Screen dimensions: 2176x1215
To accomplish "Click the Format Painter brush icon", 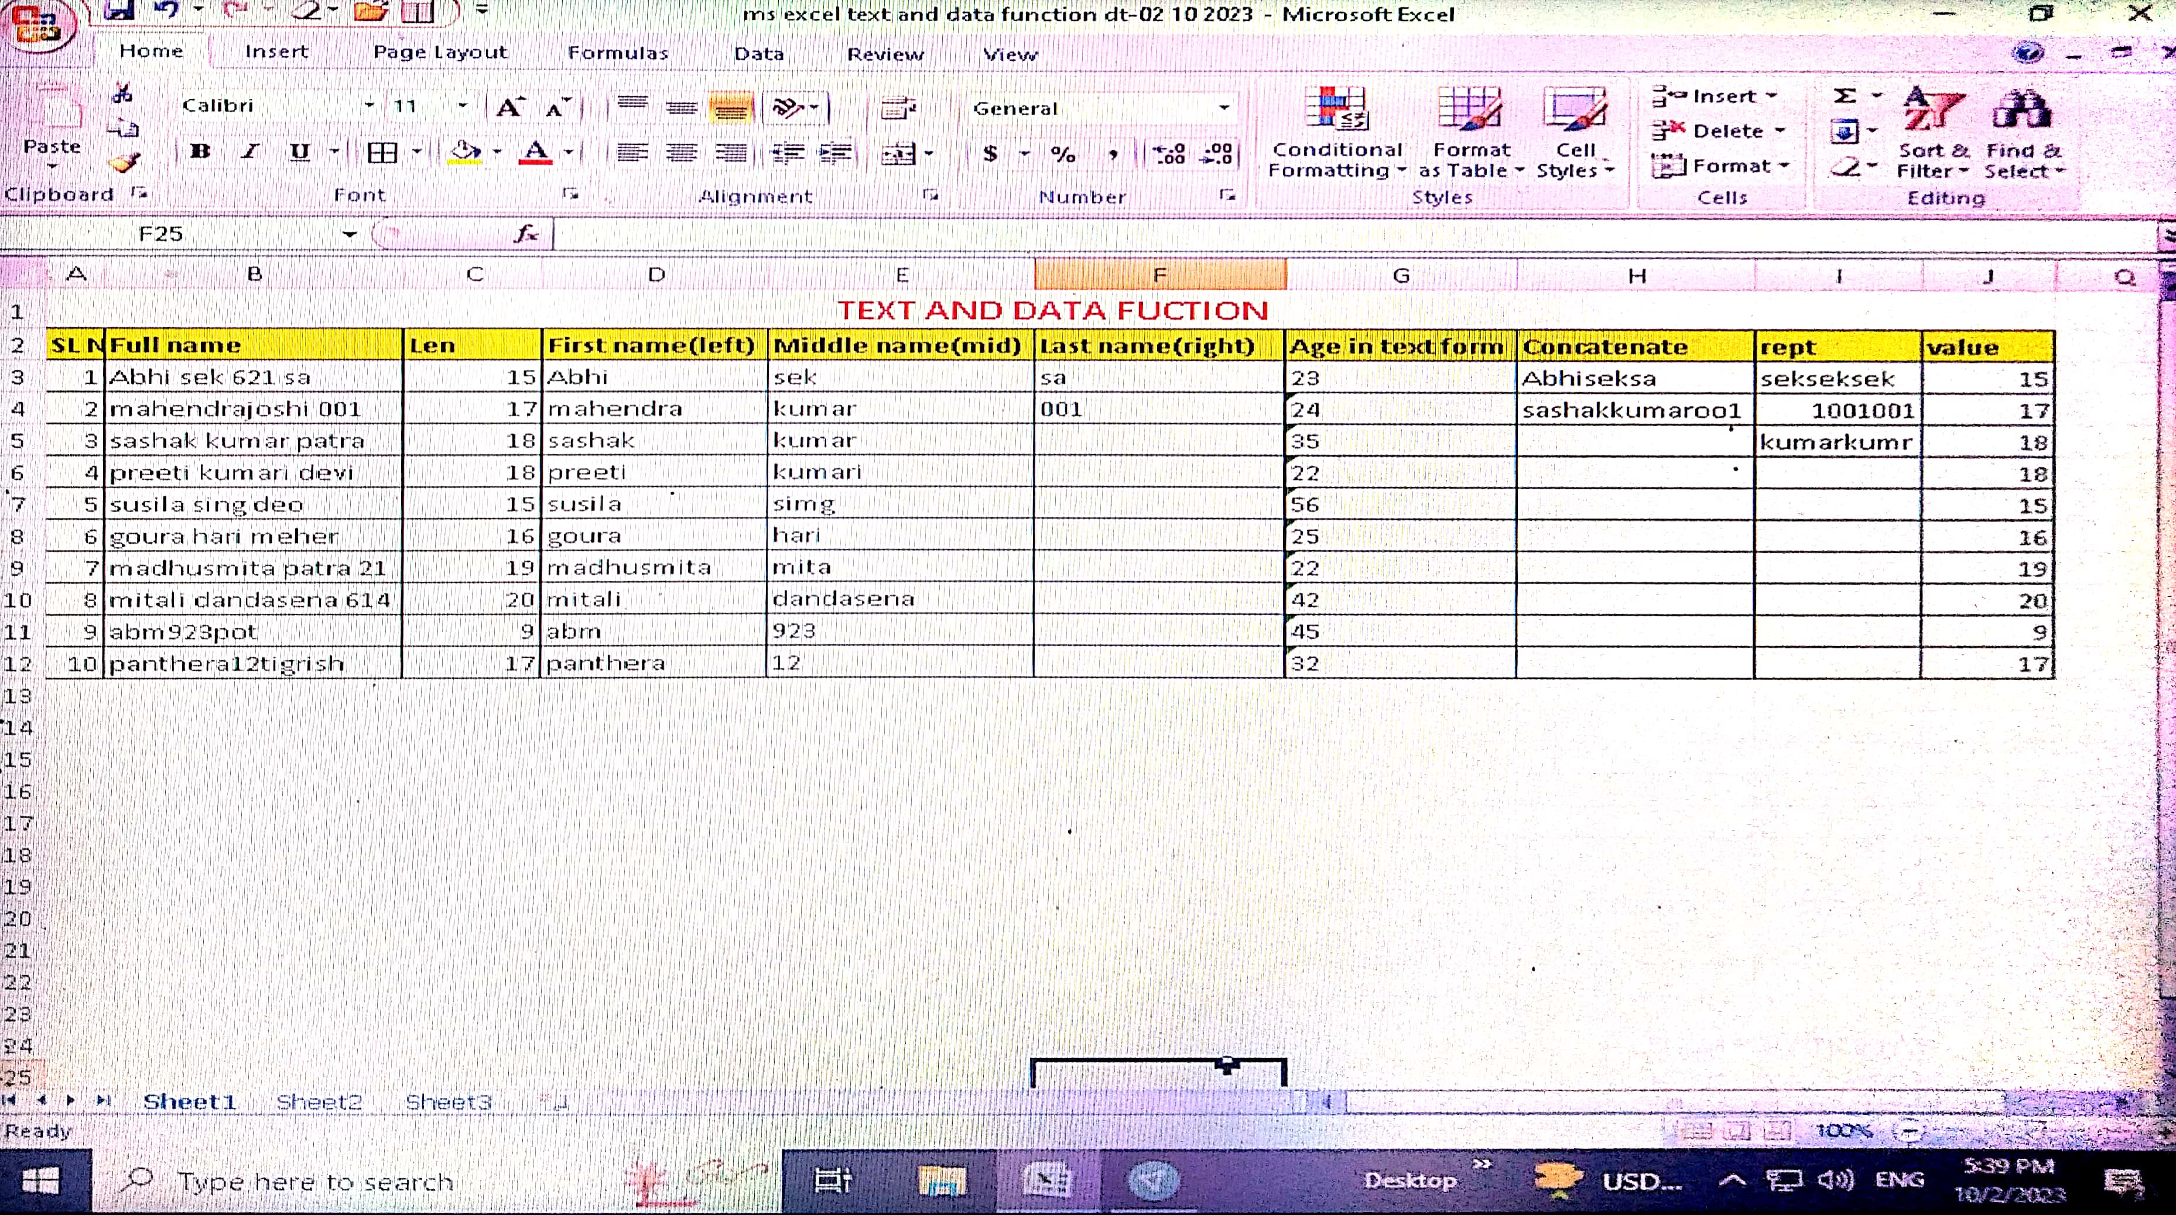I will [125, 162].
